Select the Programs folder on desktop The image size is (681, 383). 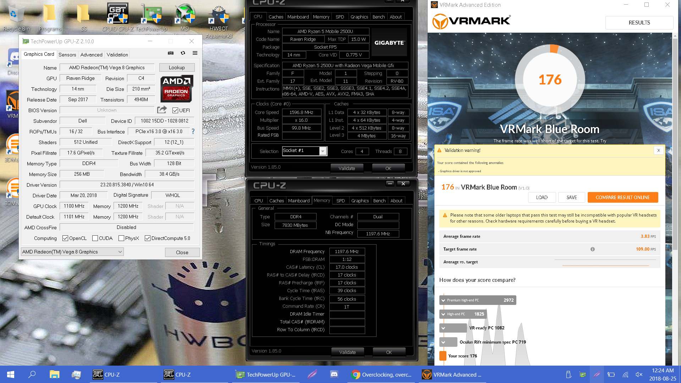[x=50, y=18]
